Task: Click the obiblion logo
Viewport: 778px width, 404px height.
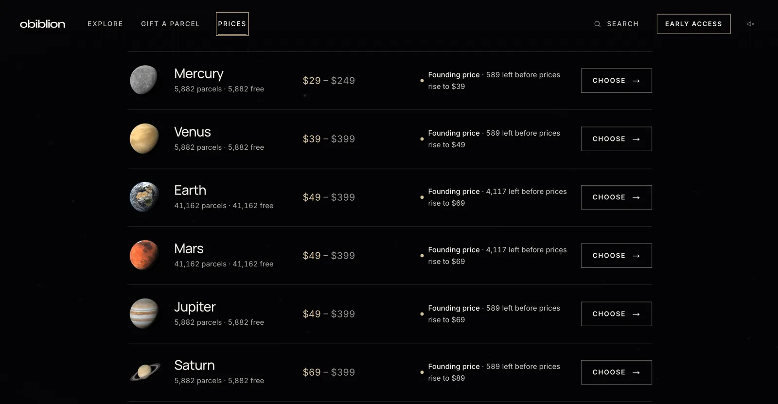Action: pos(42,24)
